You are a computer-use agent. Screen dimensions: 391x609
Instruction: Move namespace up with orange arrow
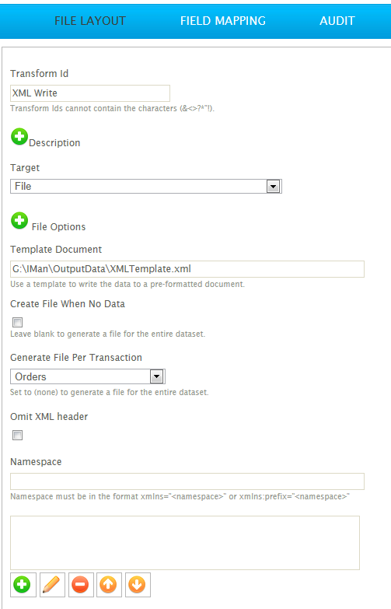(x=109, y=585)
